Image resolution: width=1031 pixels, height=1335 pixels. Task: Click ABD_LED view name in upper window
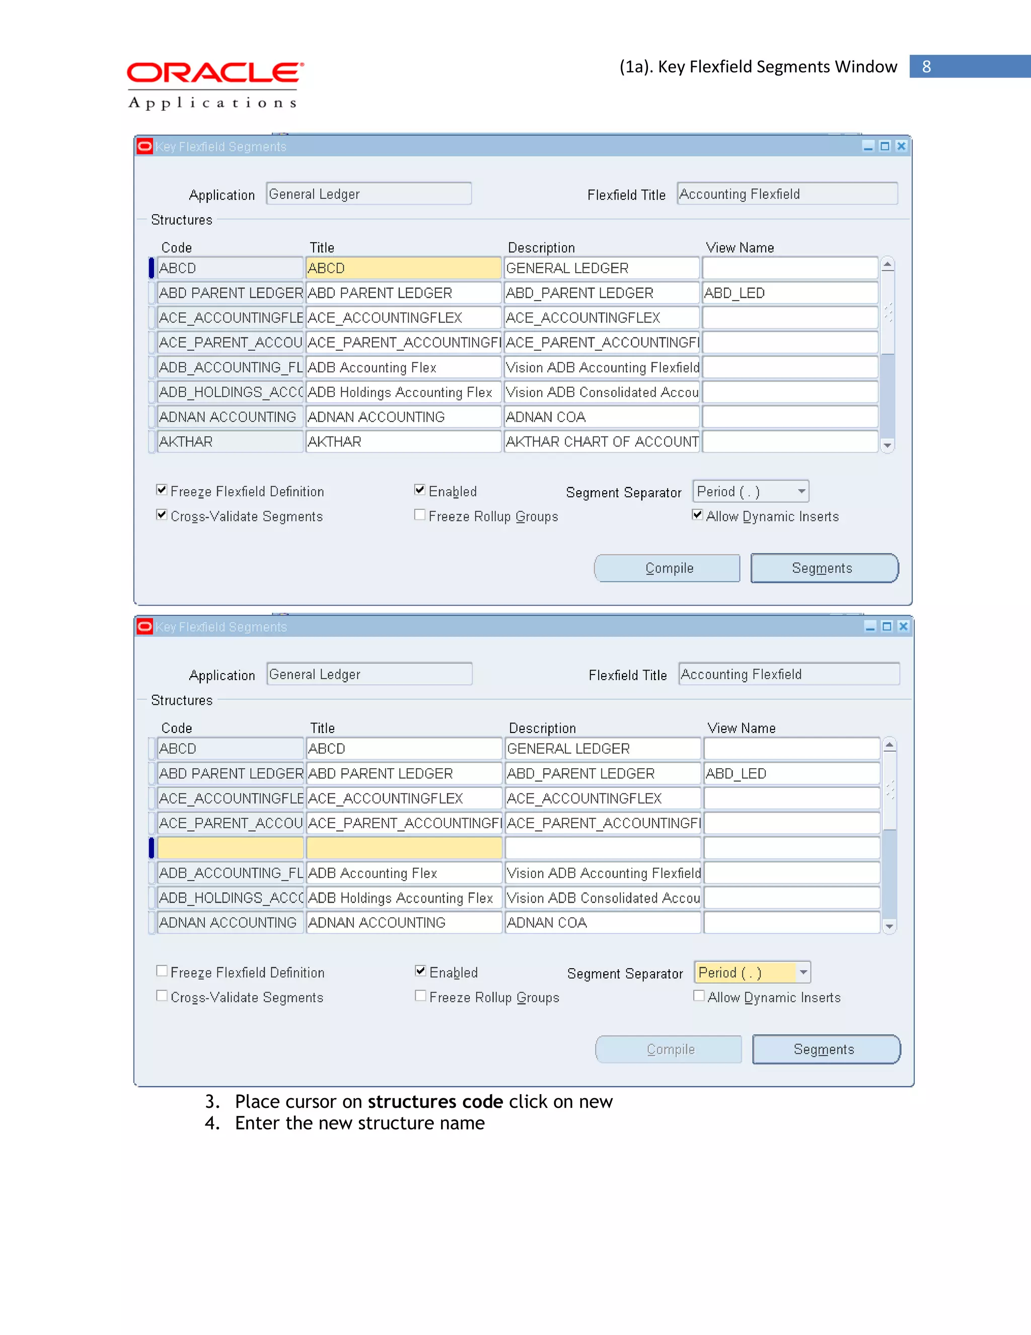coord(790,293)
